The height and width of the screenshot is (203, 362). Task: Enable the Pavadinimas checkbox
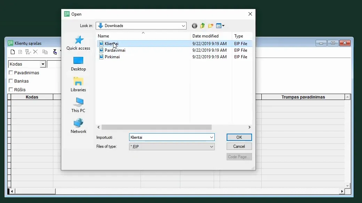pyautogui.click(x=11, y=73)
